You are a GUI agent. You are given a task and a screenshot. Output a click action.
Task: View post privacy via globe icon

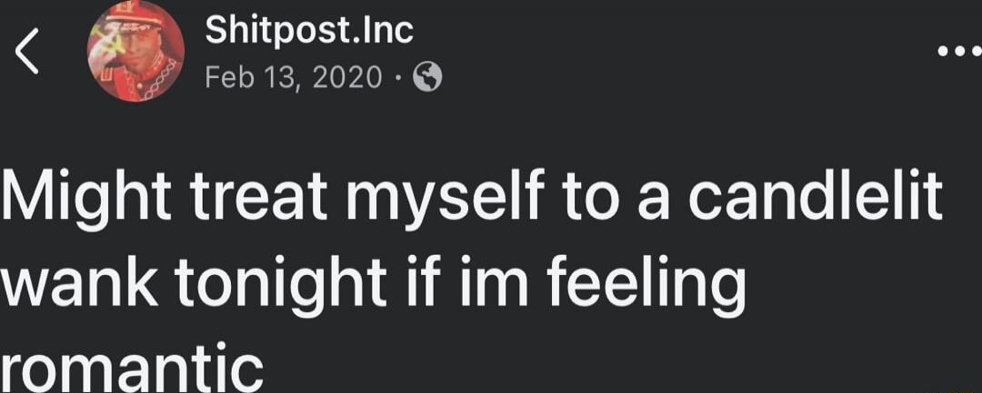coord(427,81)
